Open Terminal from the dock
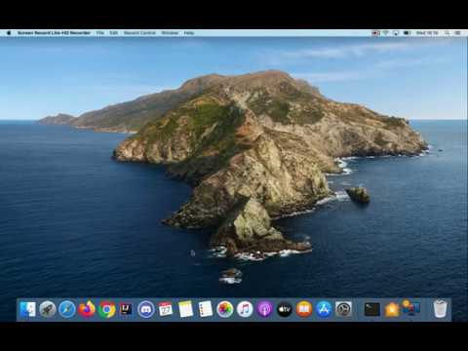The width and height of the screenshot is (468, 351). point(371,309)
